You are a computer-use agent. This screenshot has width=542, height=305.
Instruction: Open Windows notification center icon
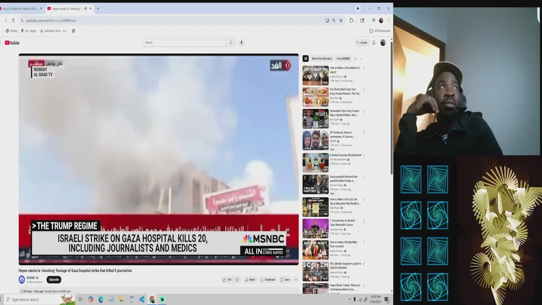(387, 299)
